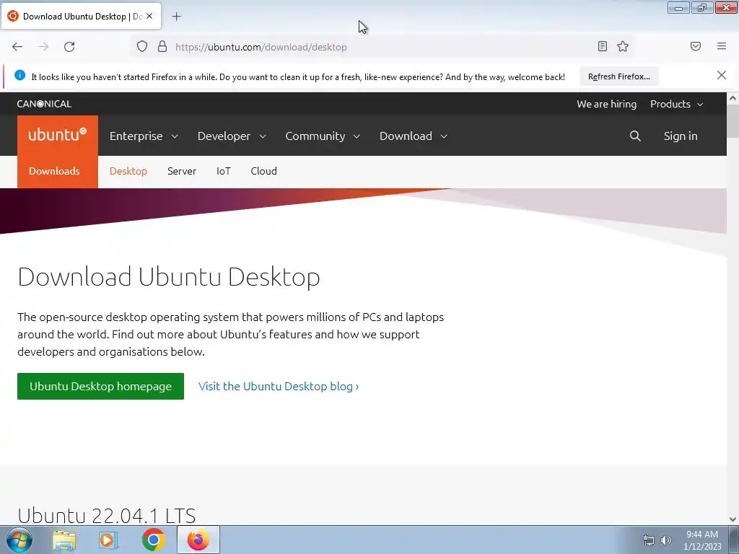The width and height of the screenshot is (739, 554).
Task: Click the page scrollbar up arrow
Action: (733, 98)
